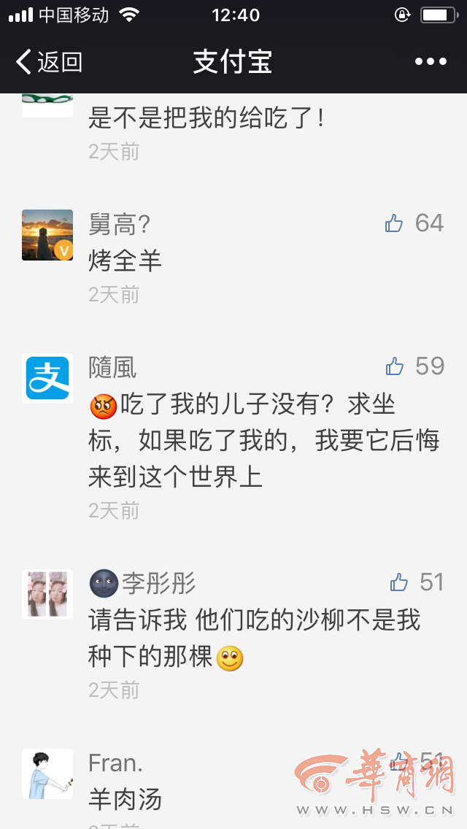
Task: Tap the username 李彤彤
Action: point(158,584)
